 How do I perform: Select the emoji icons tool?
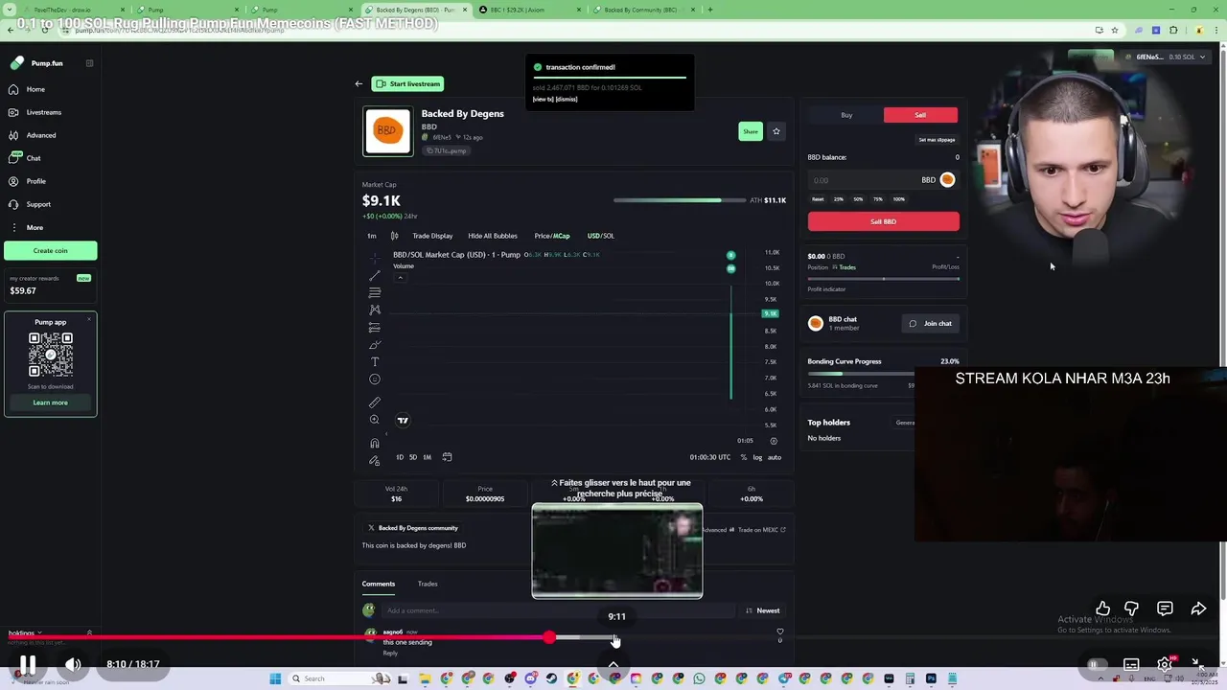click(375, 379)
